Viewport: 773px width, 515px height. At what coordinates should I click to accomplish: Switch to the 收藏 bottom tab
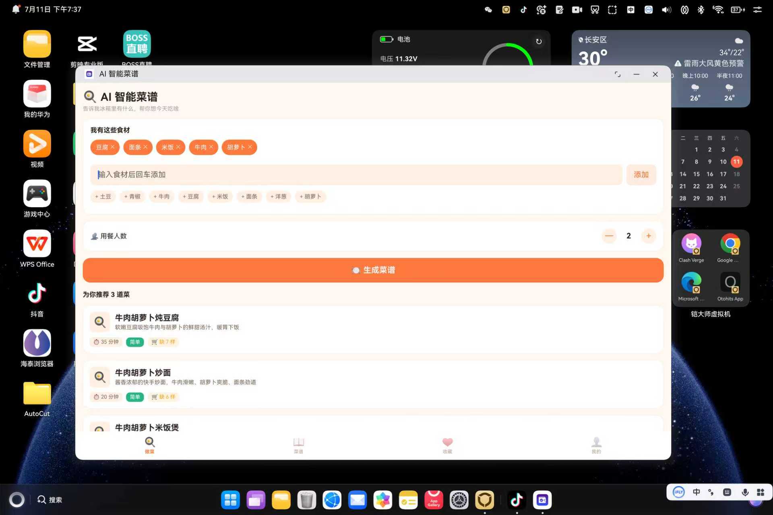click(447, 445)
